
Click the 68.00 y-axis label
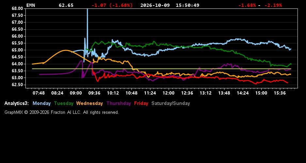coord(17,8)
